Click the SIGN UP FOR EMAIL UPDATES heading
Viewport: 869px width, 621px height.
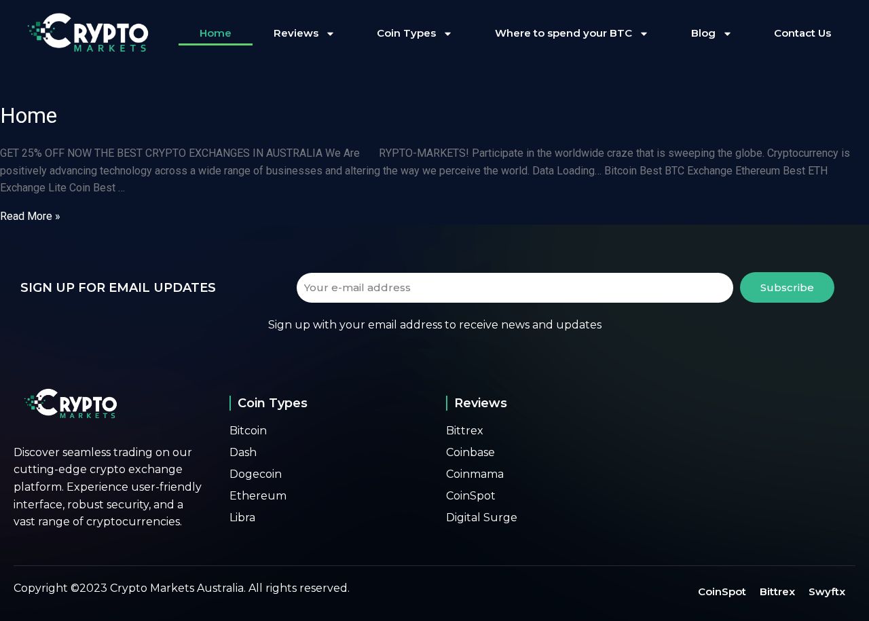pyautogui.click(x=118, y=288)
